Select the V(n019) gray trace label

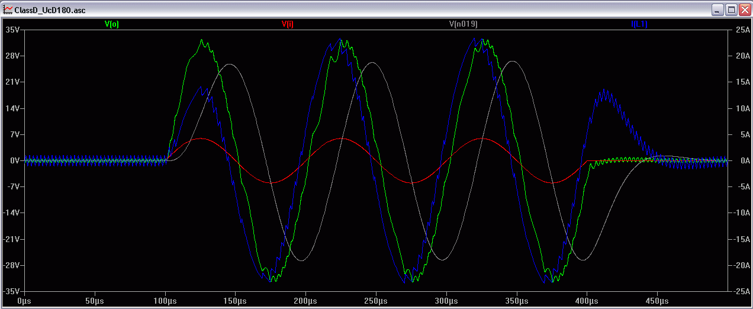click(464, 24)
